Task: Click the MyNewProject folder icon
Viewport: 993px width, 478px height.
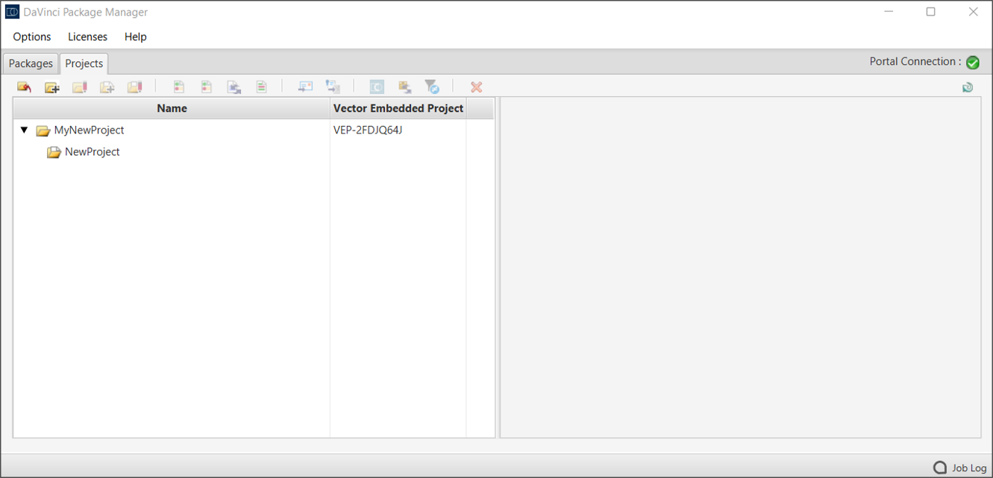Action: pyautogui.click(x=43, y=130)
